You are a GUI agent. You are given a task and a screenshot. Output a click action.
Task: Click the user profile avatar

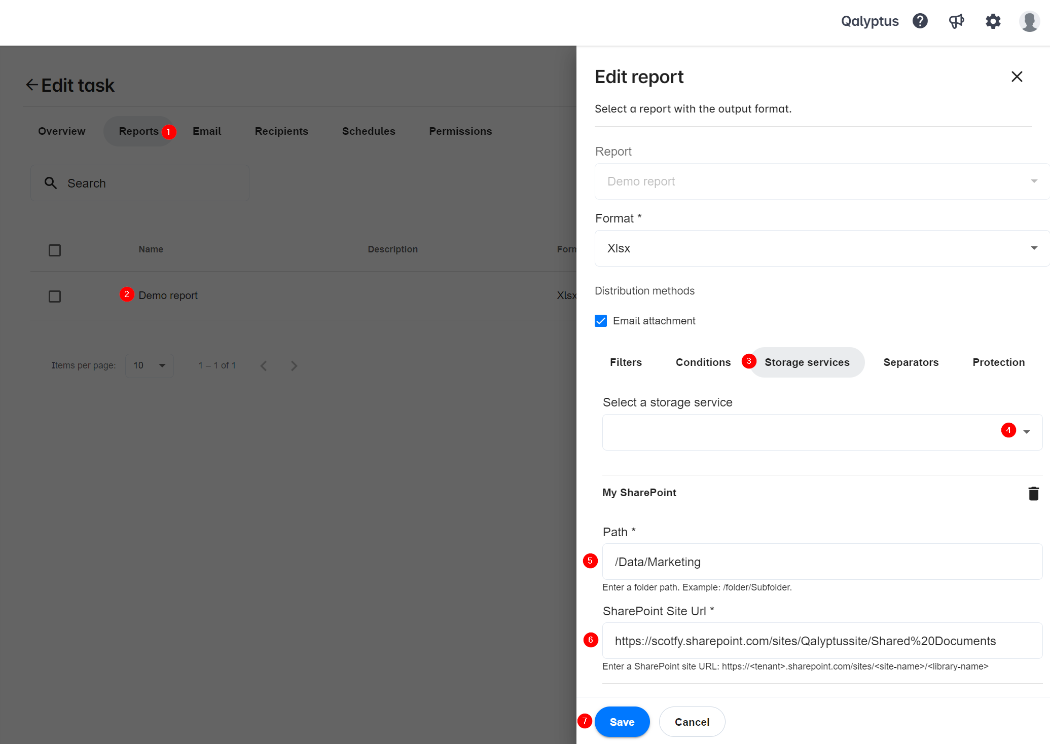[x=1029, y=21]
